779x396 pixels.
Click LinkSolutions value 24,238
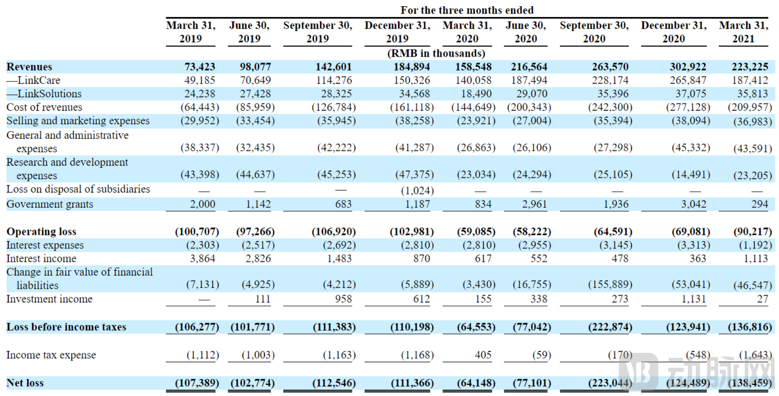(x=200, y=94)
